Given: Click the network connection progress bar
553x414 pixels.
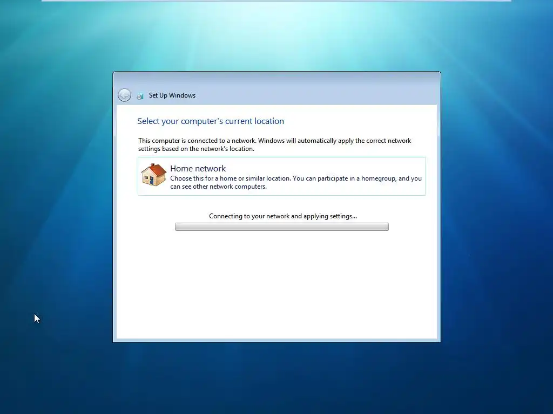Looking at the screenshot, I should click(282, 227).
